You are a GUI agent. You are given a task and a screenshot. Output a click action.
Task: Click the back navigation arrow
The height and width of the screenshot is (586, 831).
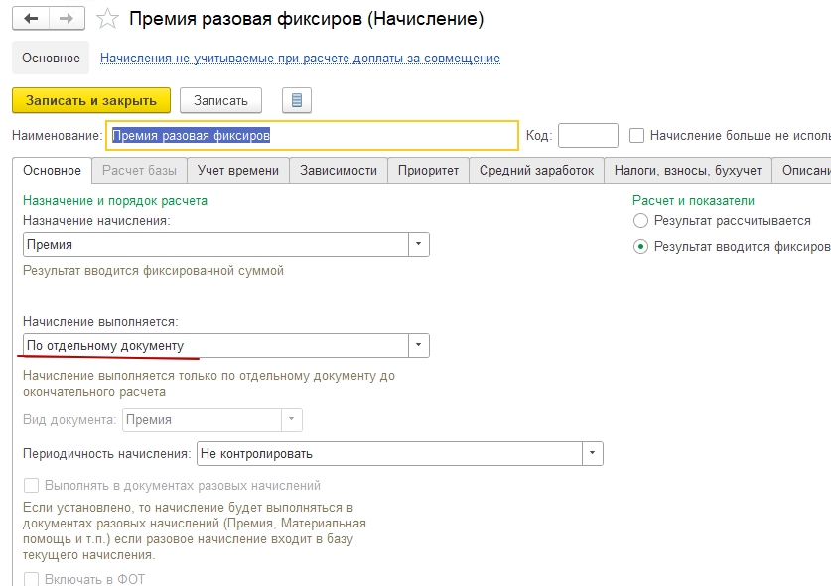point(31,19)
